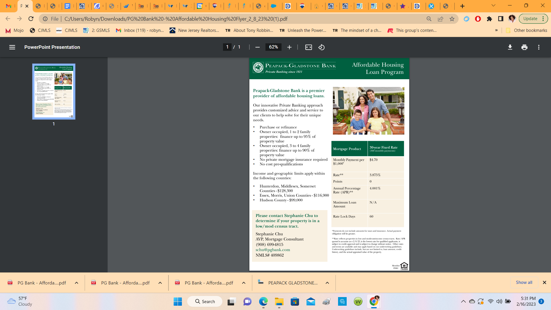The width and height of the screenshot is (551, 310).
Task: Open the PDF viewer sidebar menu
Action: click(x=12, y=47)
